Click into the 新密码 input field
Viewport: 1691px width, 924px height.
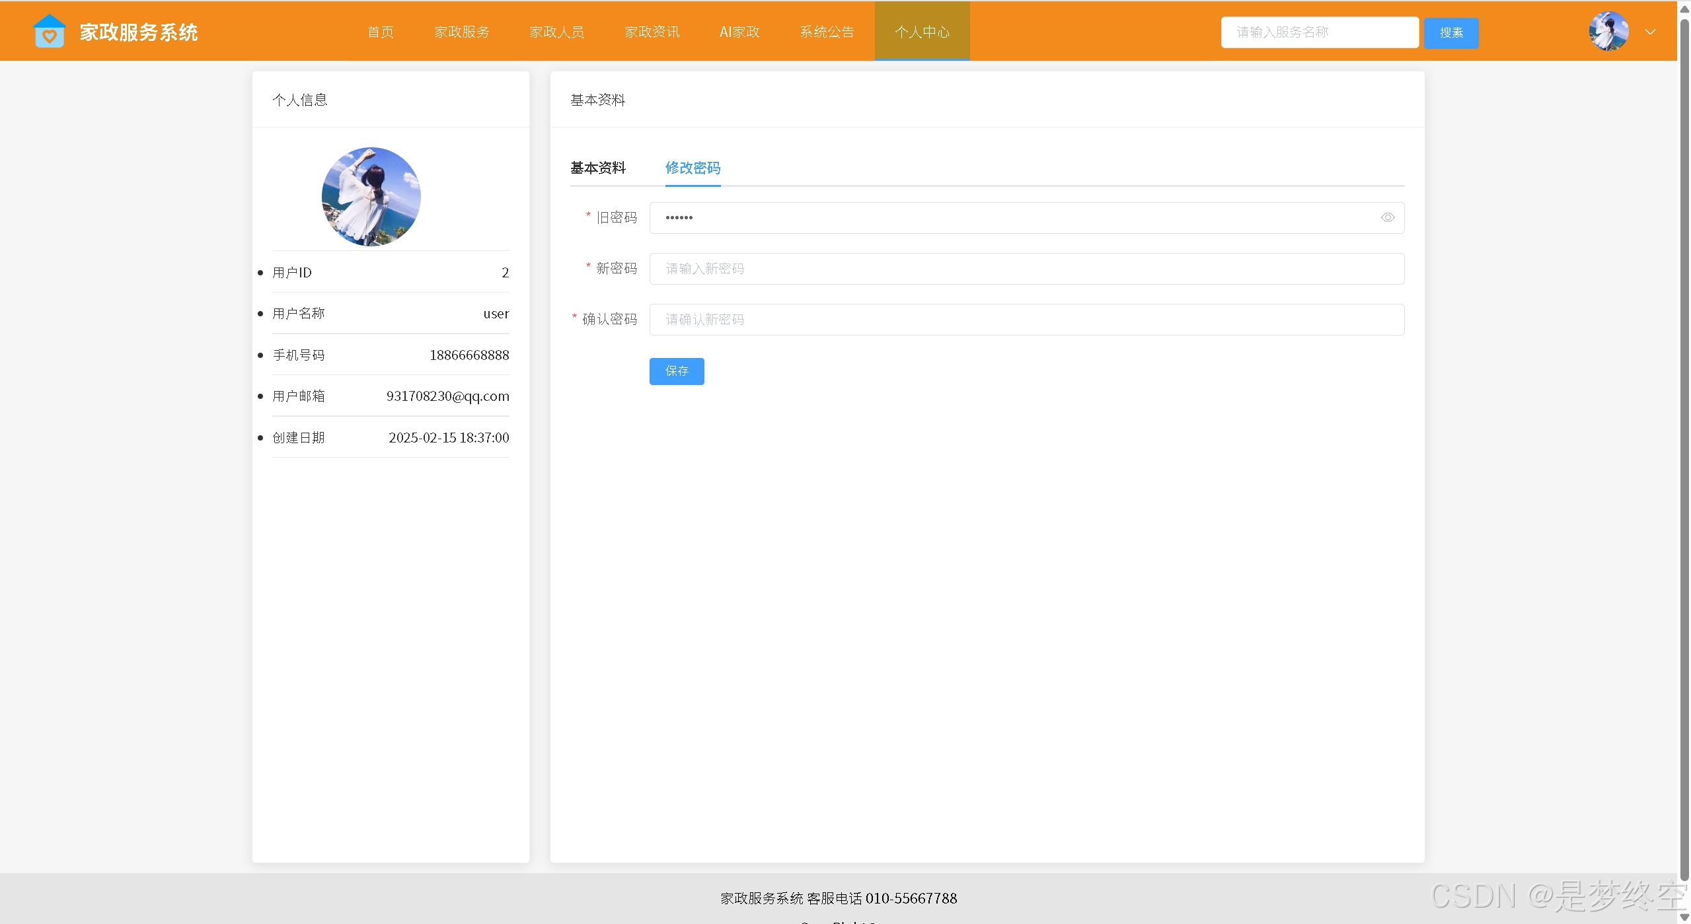point(1026,269)
